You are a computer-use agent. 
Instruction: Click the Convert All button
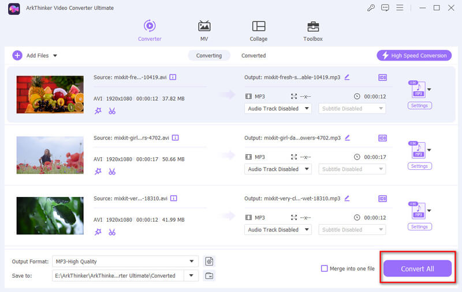pos(417,268)
